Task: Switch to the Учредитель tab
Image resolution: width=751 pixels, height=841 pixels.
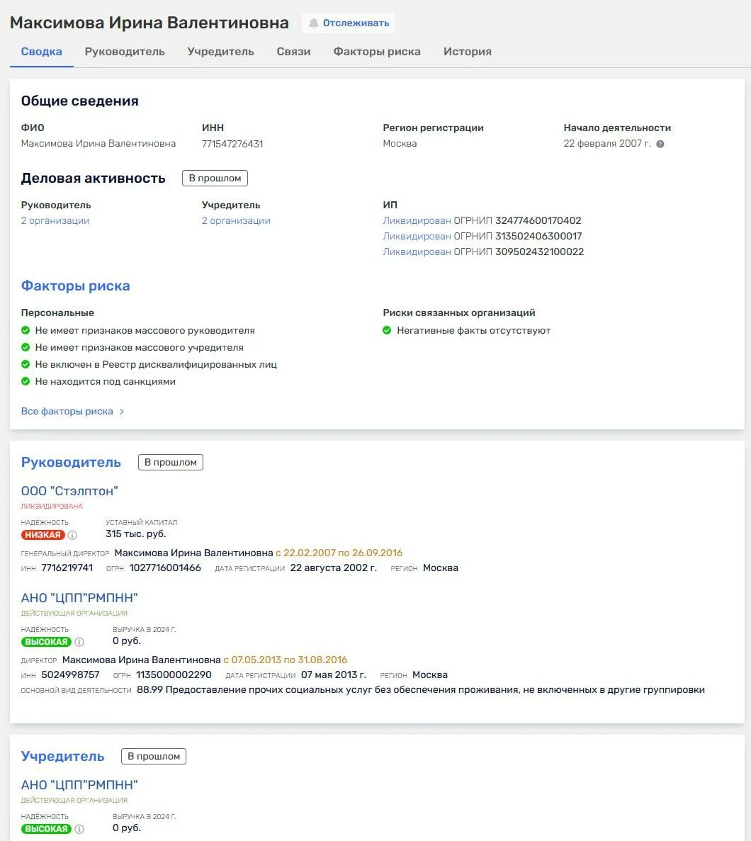Action: pyautogui.click(x=220, y=52)
